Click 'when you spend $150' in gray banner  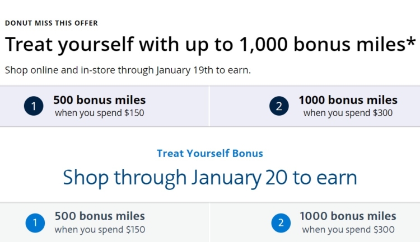[x=100, y=230]
